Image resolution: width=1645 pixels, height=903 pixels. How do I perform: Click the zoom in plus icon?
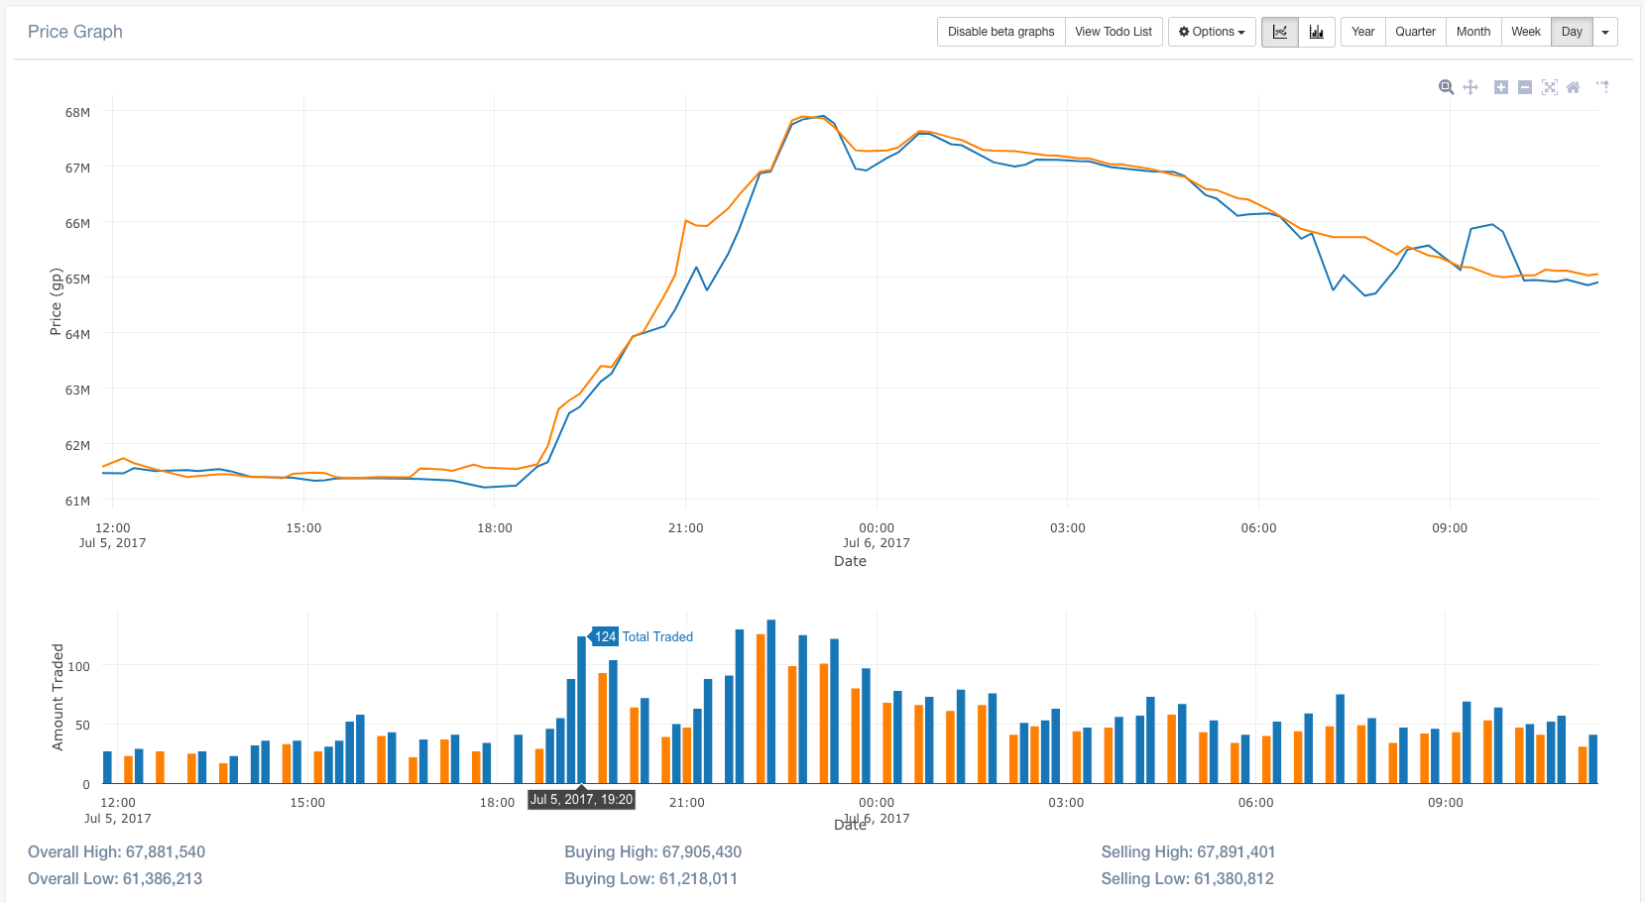point(1501,87)
